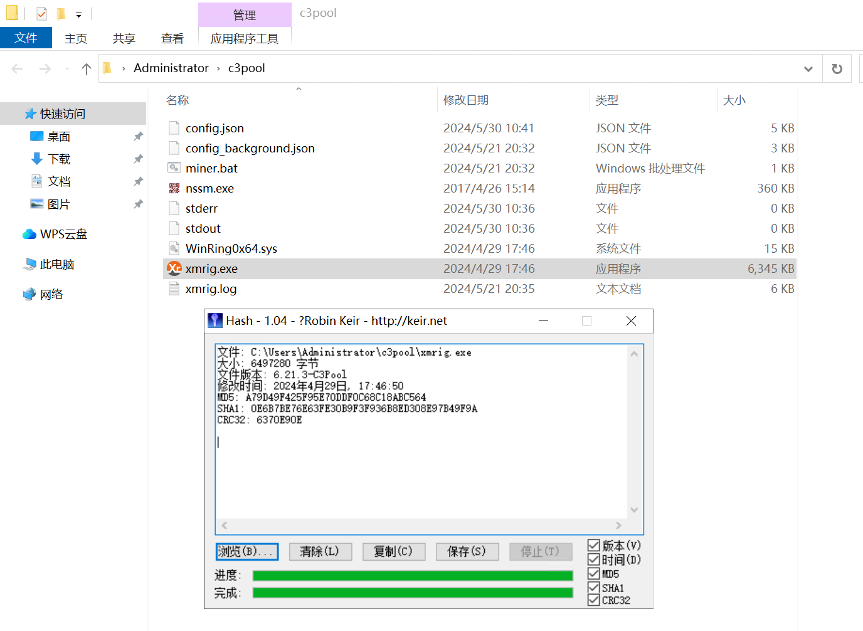863x631 pixels.
Task: Click the 网络 network icon
Action: click(29, 294)
